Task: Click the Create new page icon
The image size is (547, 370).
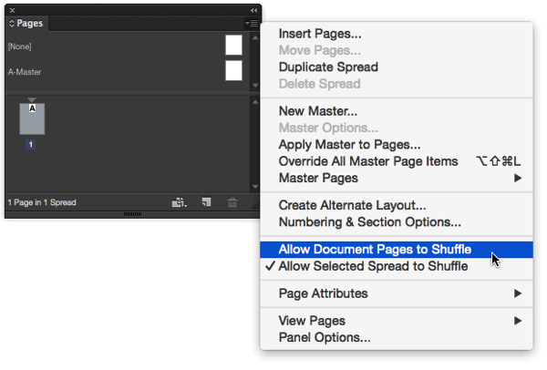Action: (206, 202)
